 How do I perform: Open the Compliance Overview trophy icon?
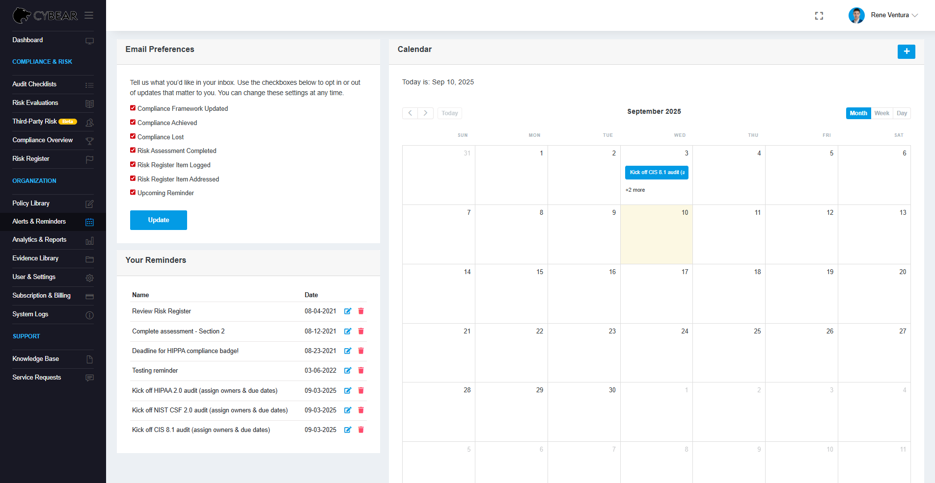pos(89,140)
